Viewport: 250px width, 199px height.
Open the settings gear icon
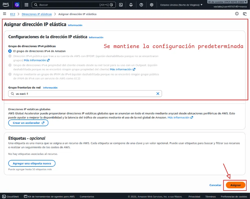pyautogui.click(x=152, y=5)
